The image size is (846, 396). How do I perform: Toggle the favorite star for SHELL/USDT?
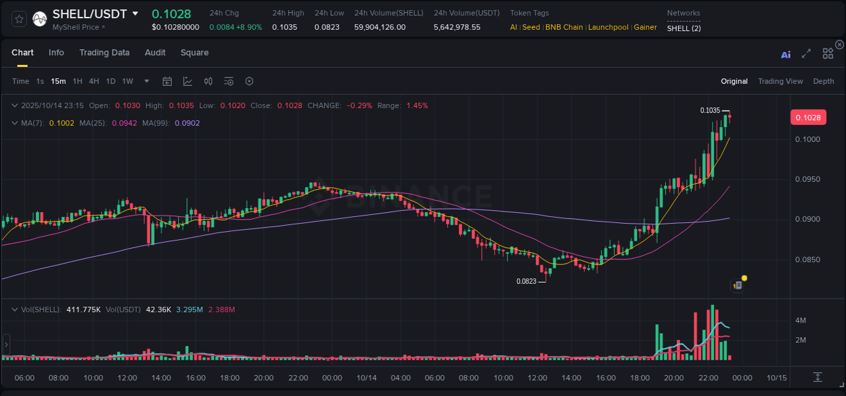point(20,19)
